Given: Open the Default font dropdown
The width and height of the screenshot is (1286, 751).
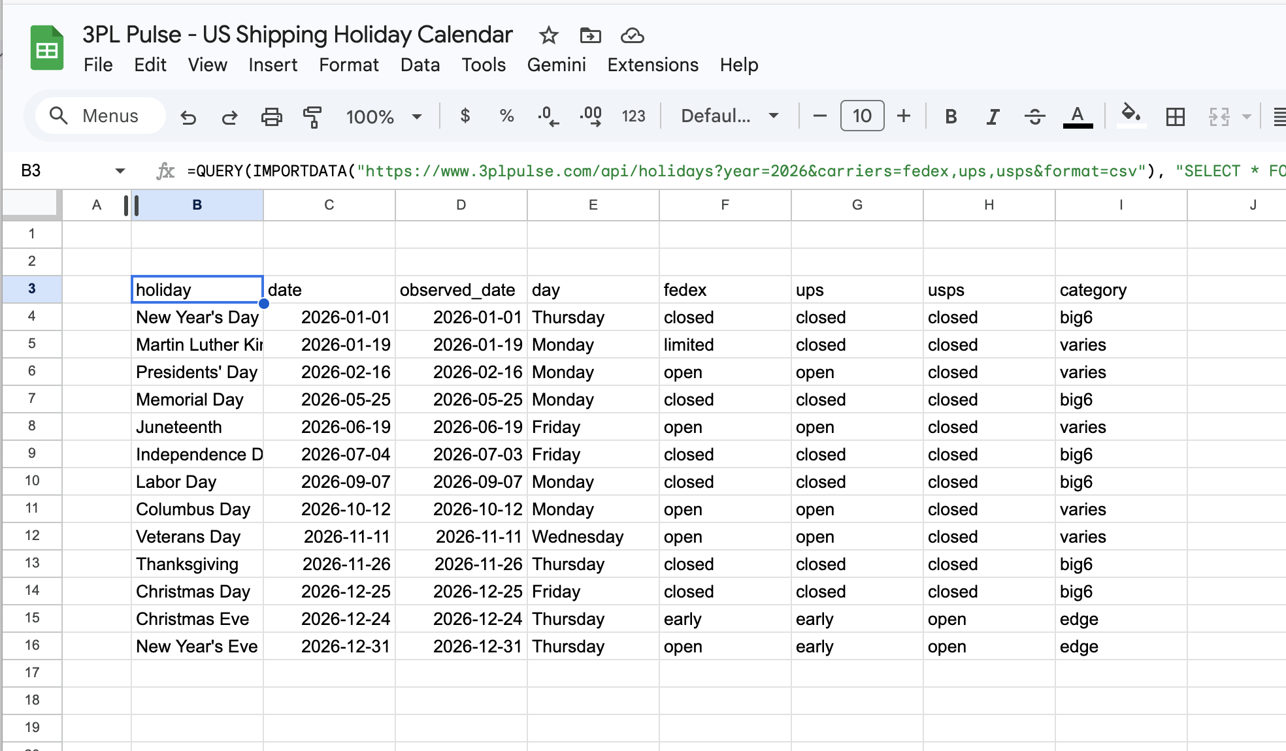Looking at the screenshot, I should point(728,116).
